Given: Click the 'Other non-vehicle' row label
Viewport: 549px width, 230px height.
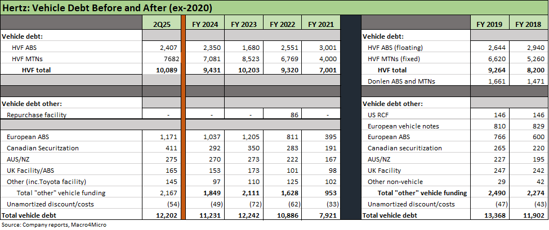Looking at the screenshot, I should (x=395, y=182).
